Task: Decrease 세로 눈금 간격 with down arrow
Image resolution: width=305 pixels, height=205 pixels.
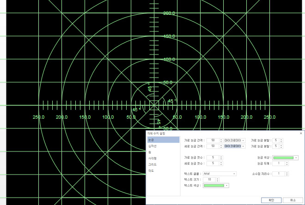Action: (221, 147)
